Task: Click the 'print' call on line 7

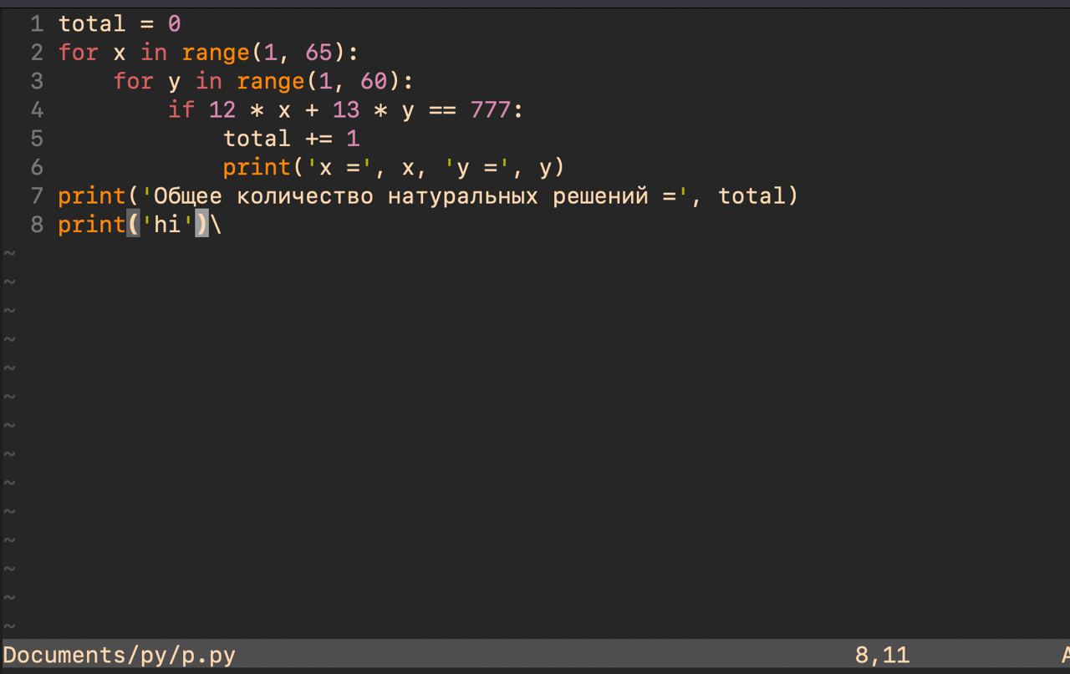Action: point(92,195)
